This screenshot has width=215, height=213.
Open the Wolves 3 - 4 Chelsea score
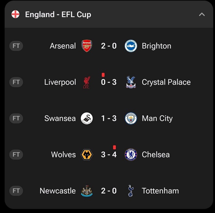coord(109,155)
